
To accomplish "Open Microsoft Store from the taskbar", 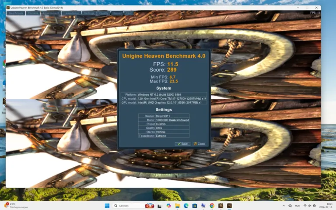I will click(195, 206).
